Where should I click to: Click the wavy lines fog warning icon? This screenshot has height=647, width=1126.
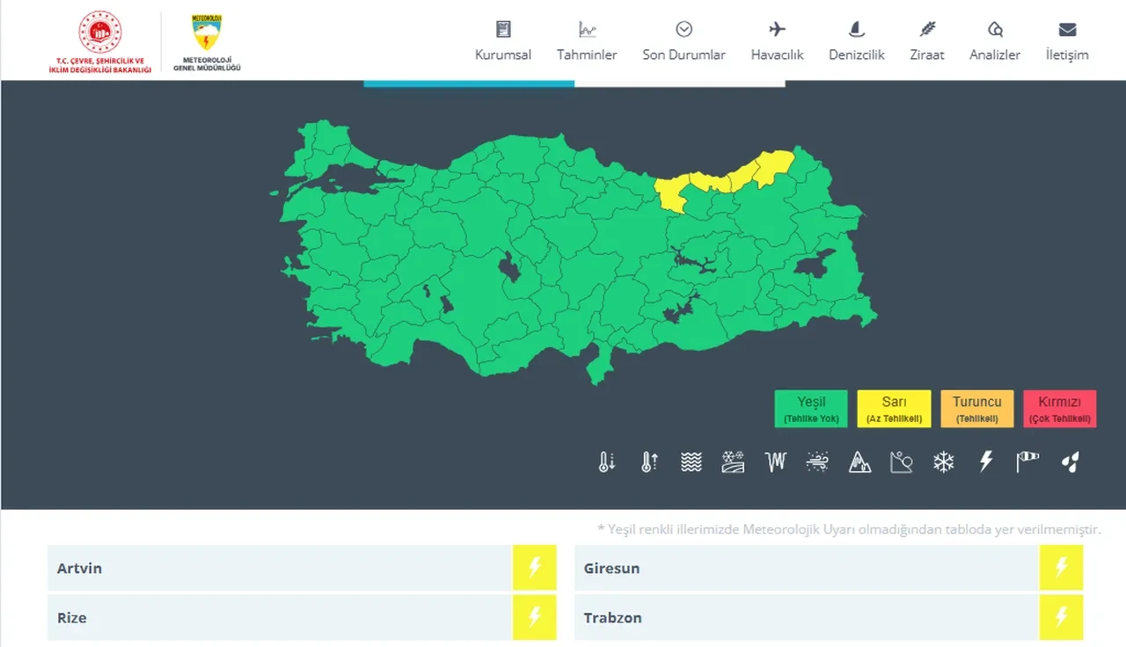click(691, 462)
